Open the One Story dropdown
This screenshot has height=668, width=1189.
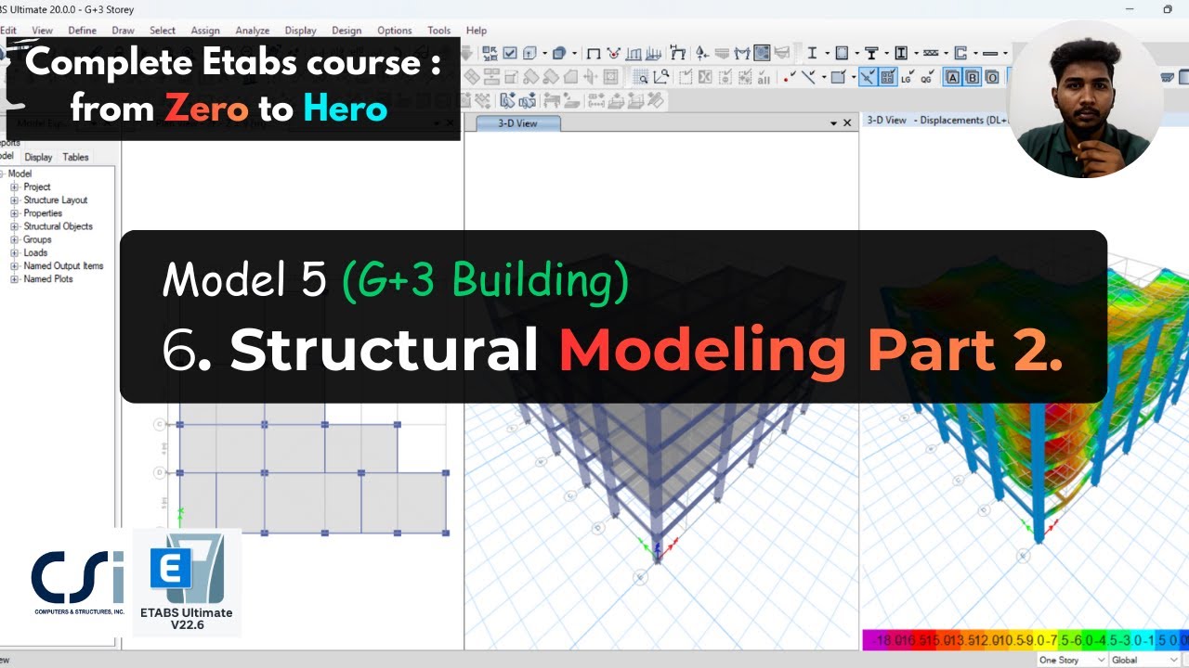click(x=1070, y=660)
